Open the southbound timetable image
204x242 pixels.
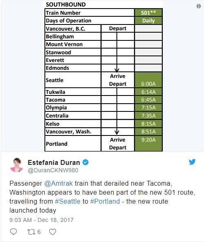coord(104,76)
